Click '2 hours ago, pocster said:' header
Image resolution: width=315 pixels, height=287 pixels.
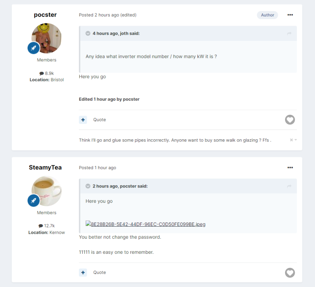pyautogui.click(x=120, y=186)
